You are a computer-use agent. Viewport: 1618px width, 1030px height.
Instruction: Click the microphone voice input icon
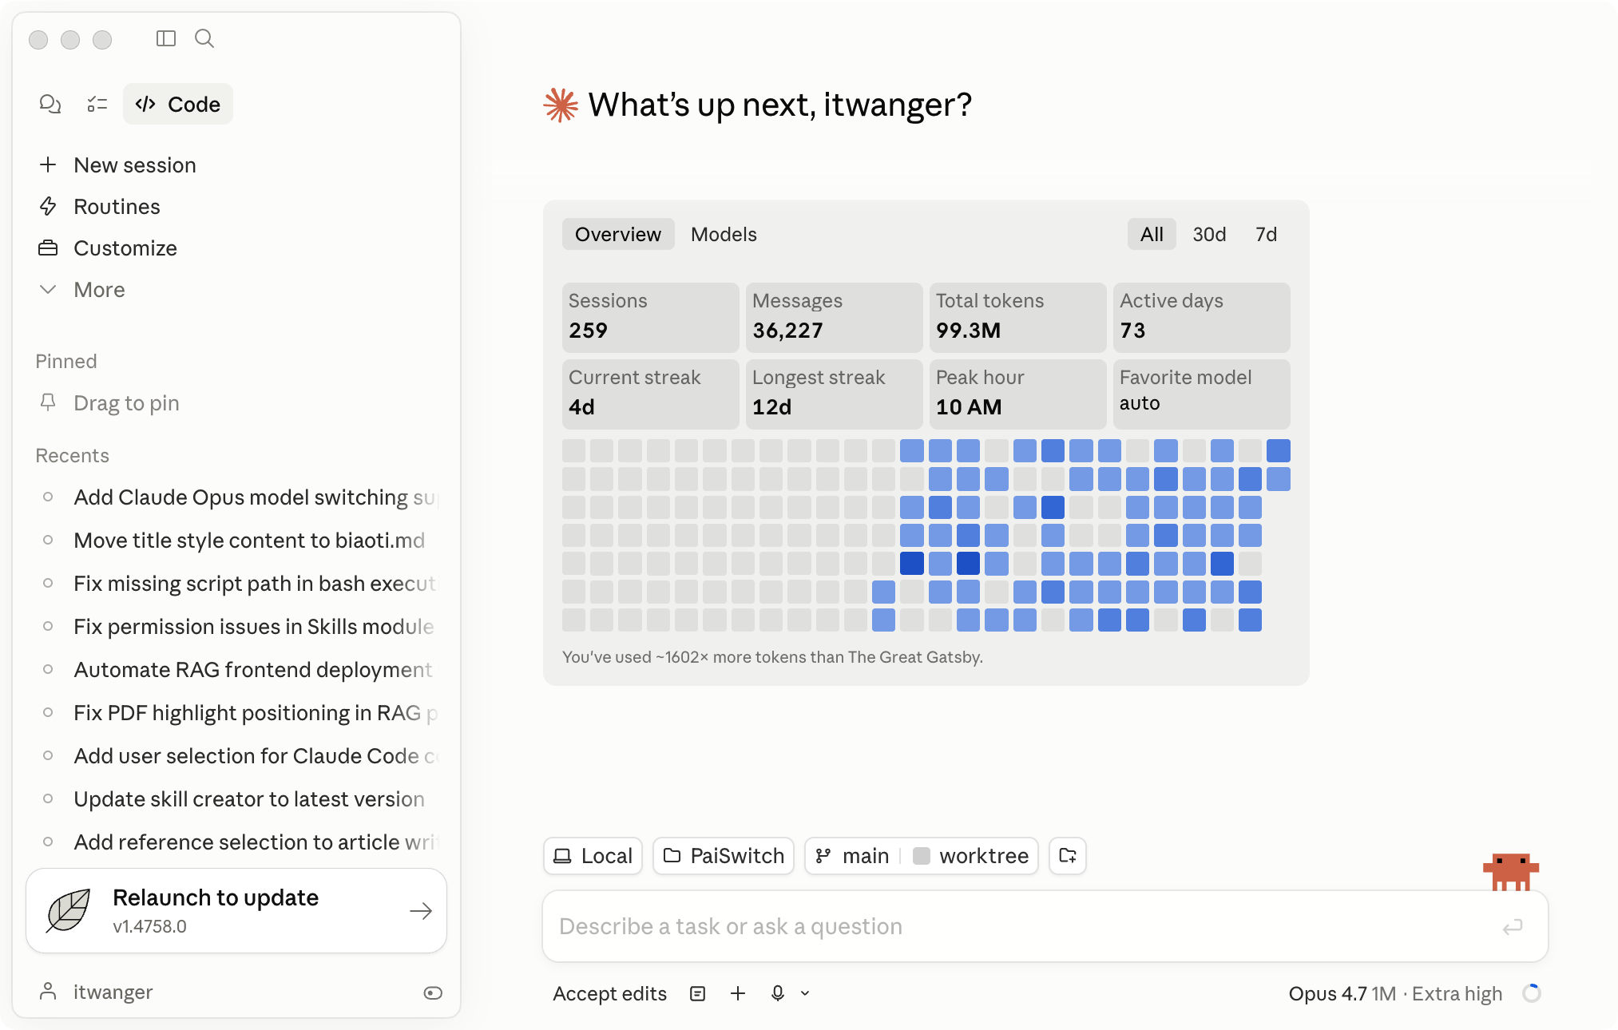point(777,993)
